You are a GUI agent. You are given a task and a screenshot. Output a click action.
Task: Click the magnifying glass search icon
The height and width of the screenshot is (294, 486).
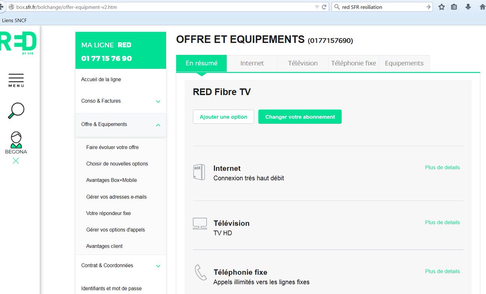16,111
